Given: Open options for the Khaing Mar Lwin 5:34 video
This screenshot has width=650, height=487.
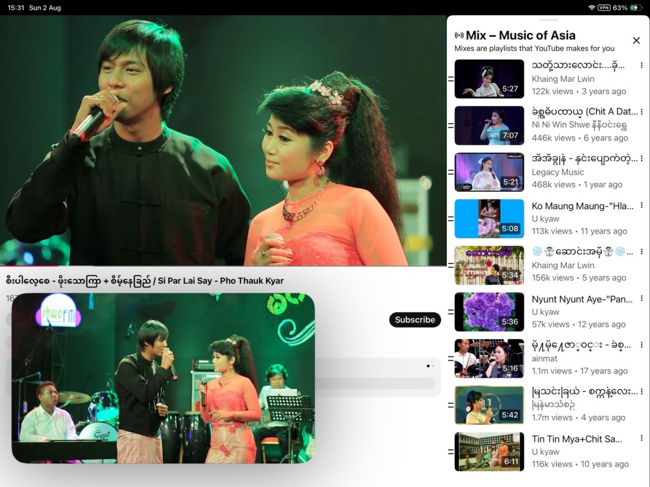Looking at the screenshot, I should 641,251.
